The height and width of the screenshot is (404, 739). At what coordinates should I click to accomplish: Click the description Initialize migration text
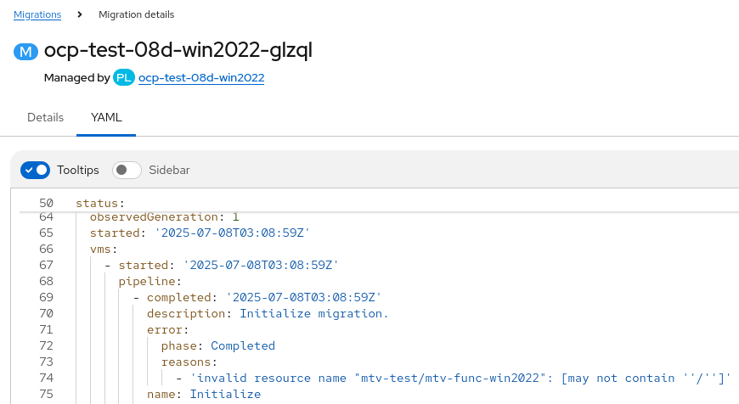click(x=313, y=313)
